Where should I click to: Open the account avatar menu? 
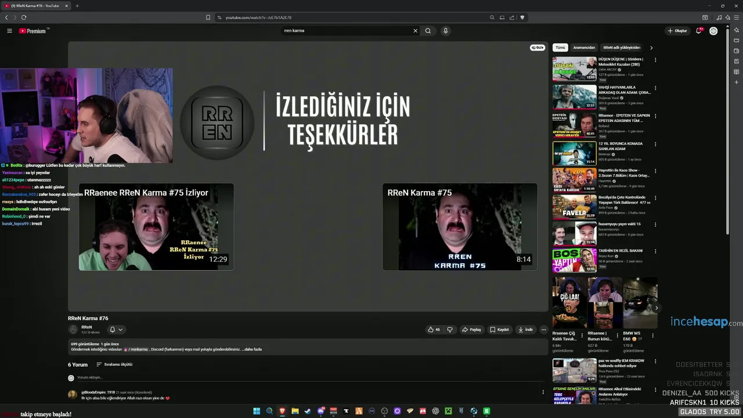pos(713,31)
